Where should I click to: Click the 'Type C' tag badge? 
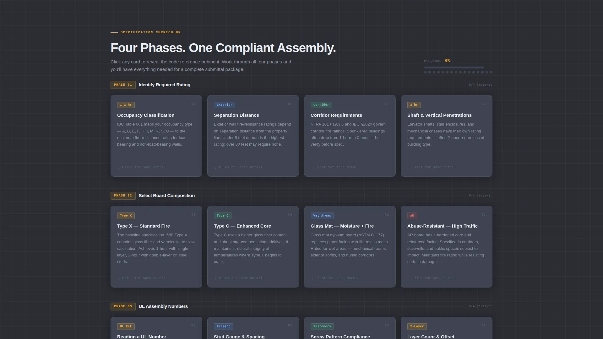tap(222, 216)
